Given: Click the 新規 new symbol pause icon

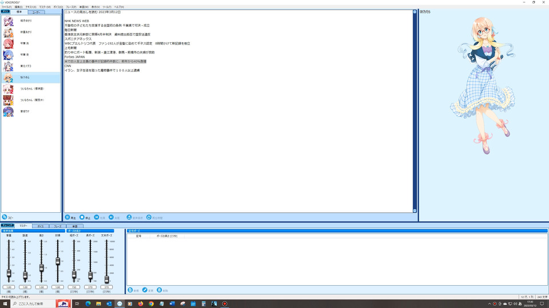Looking at the screenshot, I should (130, 290).
